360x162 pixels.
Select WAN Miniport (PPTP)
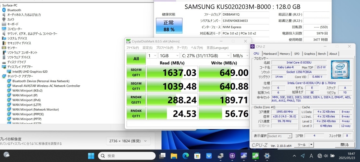click(x=27, y=119)
